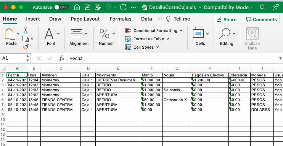Click the Save floppy disk icon
The width and height of the screenshot is (283, 146).
87,7
